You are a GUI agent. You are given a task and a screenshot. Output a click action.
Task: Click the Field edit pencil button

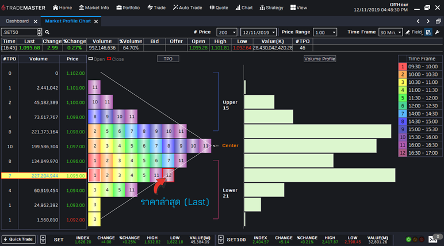tap(414, 32)
